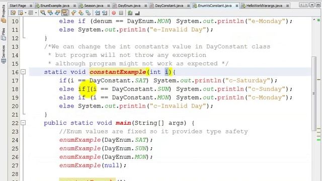Click line number 22 in gutter

point(15,123)
